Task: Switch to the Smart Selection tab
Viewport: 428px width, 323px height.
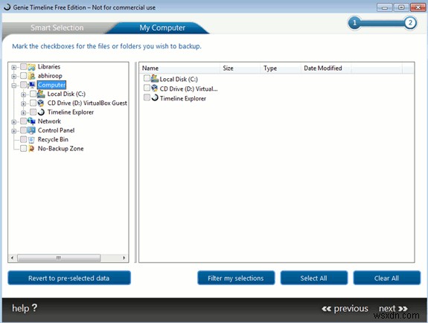Action: click(57, 28)
